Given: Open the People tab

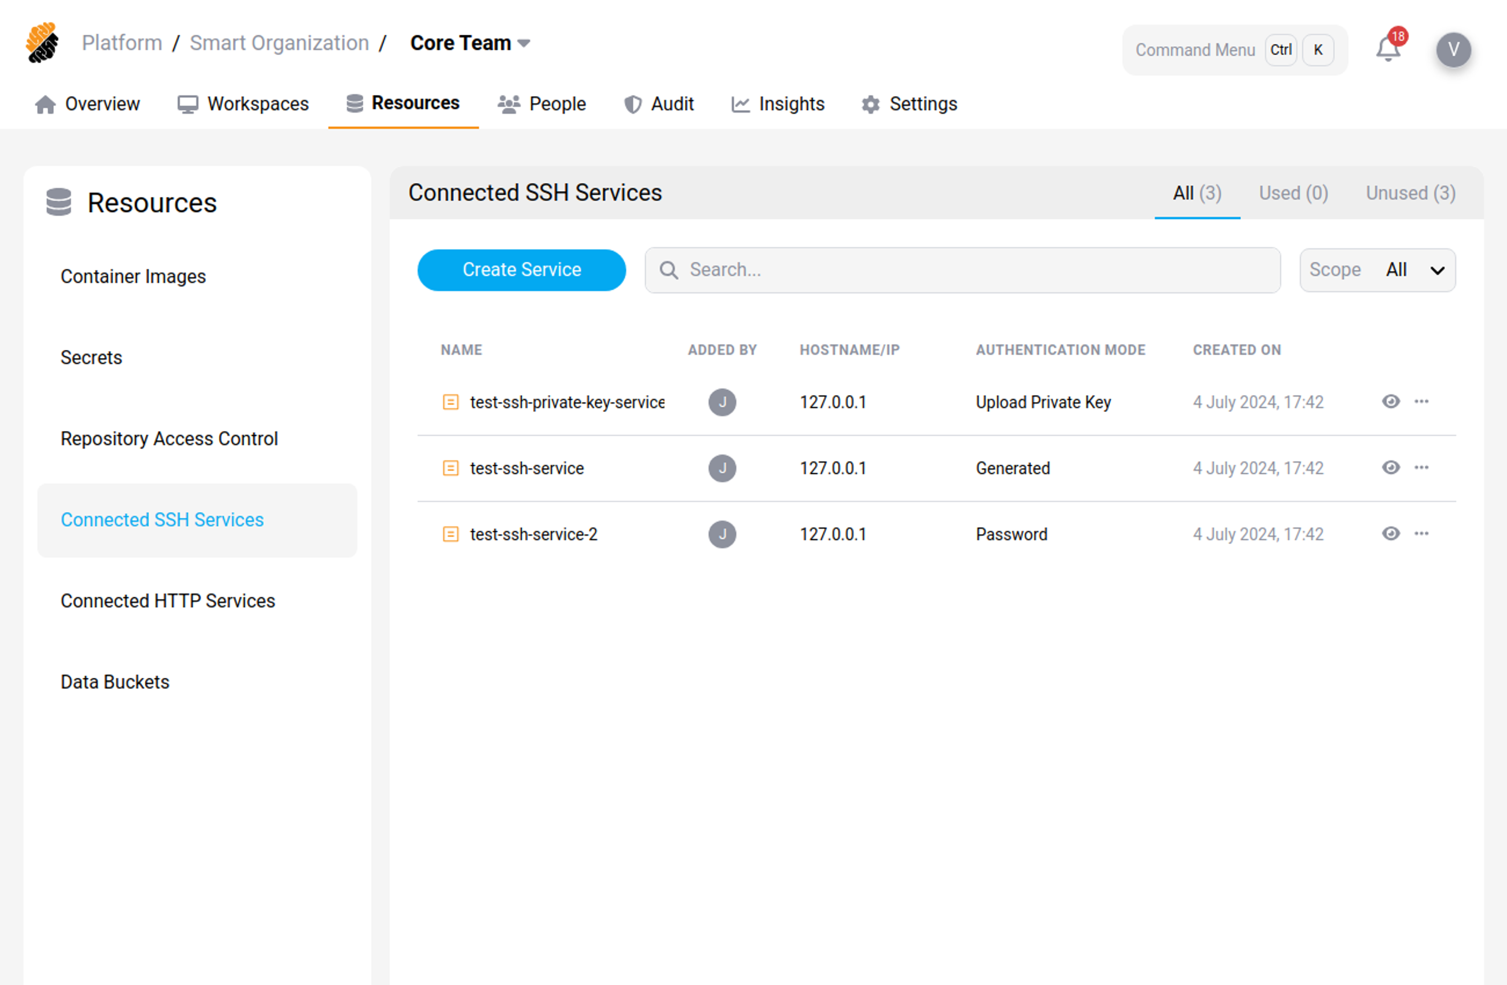Looking at the screenshot, I should tap(541, 104).
